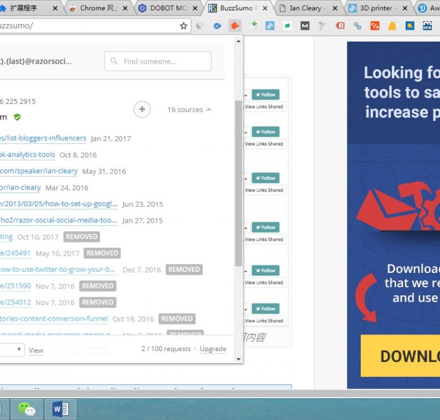Click the round plus icon beside sources

(142, 109)
